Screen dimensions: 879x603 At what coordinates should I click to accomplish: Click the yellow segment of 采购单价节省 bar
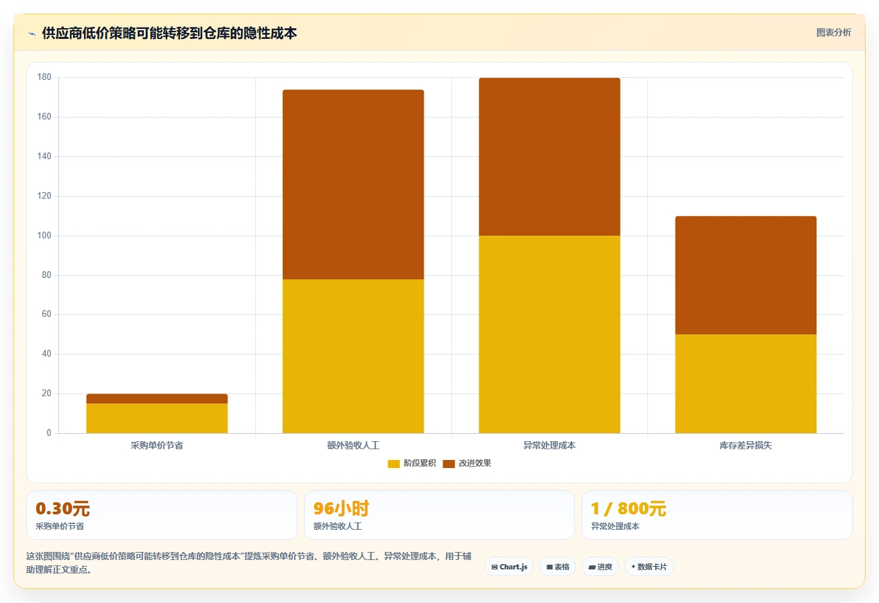tap(157, 418)
